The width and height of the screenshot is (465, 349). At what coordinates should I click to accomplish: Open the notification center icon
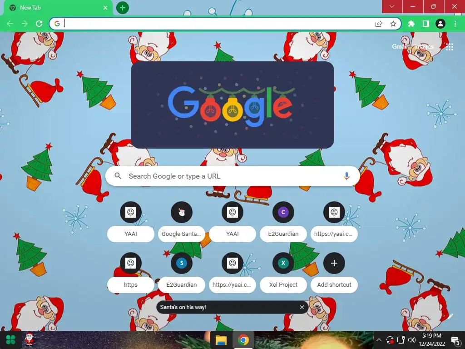455,340
